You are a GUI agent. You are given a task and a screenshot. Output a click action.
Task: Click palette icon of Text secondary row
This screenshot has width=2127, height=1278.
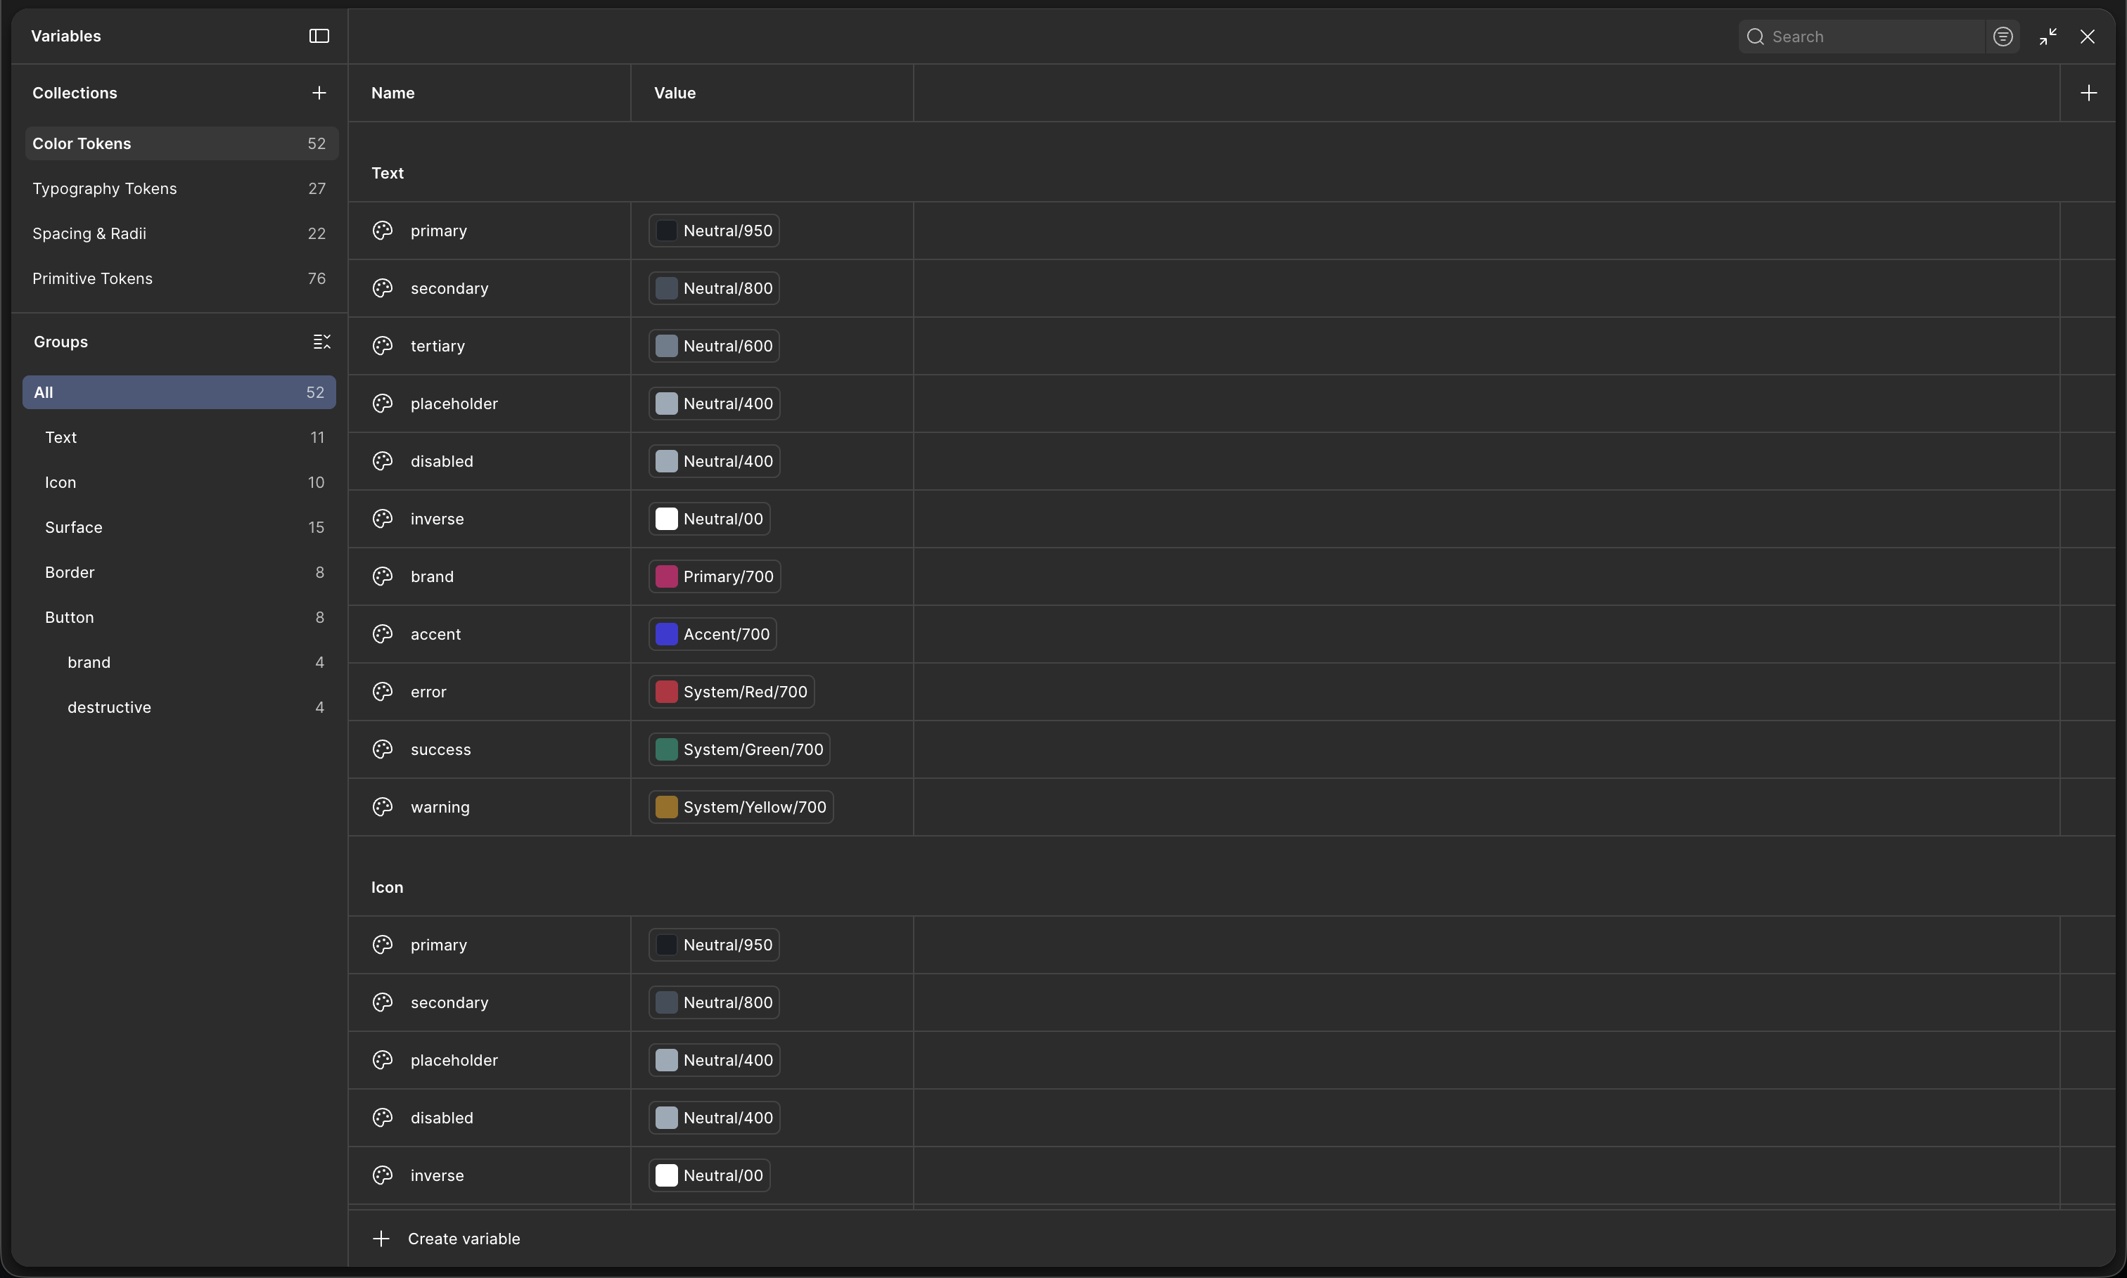[x=383, y=288]
